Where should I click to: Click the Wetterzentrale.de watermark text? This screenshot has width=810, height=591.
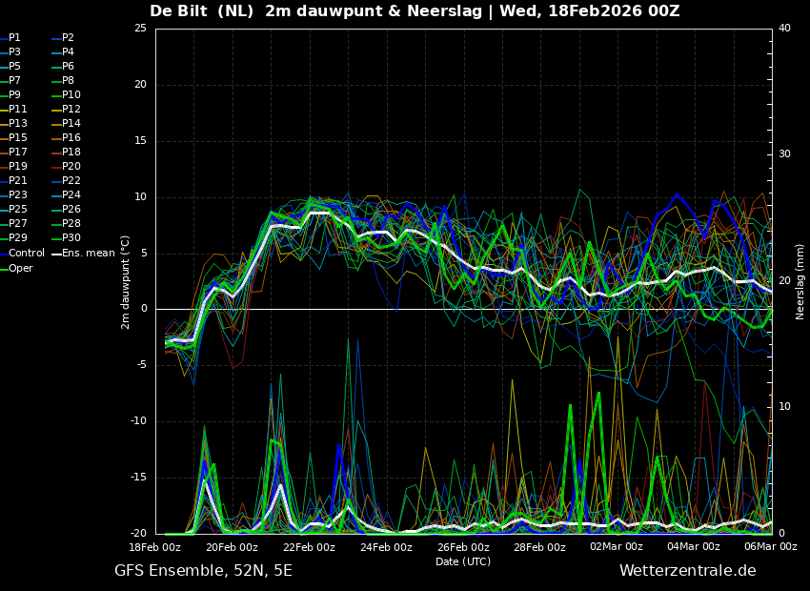coord(687,571)
